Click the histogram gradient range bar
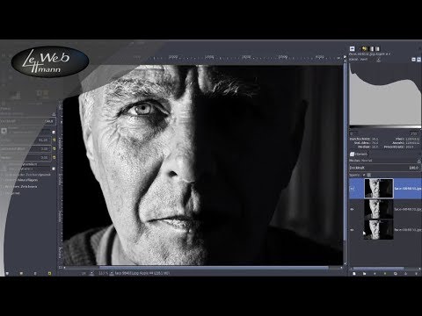 pyautogui.click(x=385, y=127)
